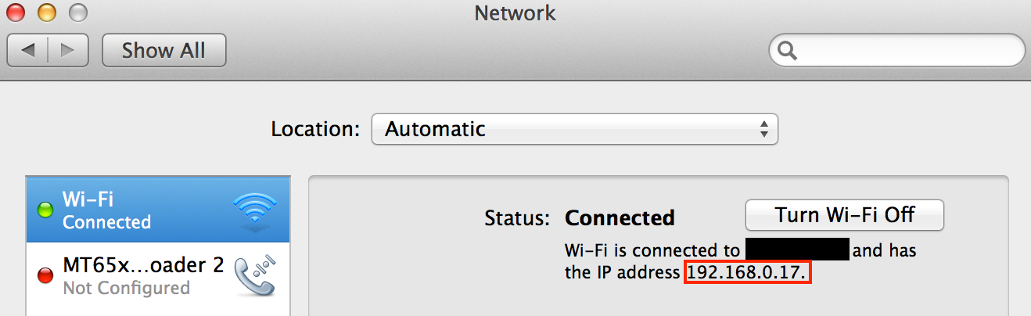Click the phone modem icon for MT65x service
The image size is (1031, 316).
coord(255,275)
